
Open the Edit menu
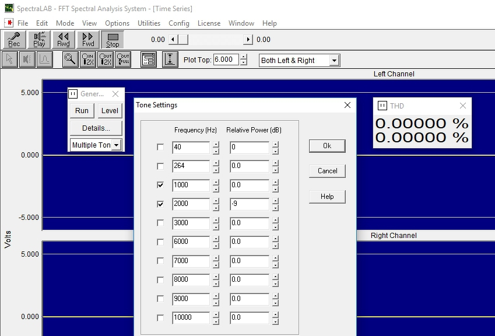coord(41,23)
